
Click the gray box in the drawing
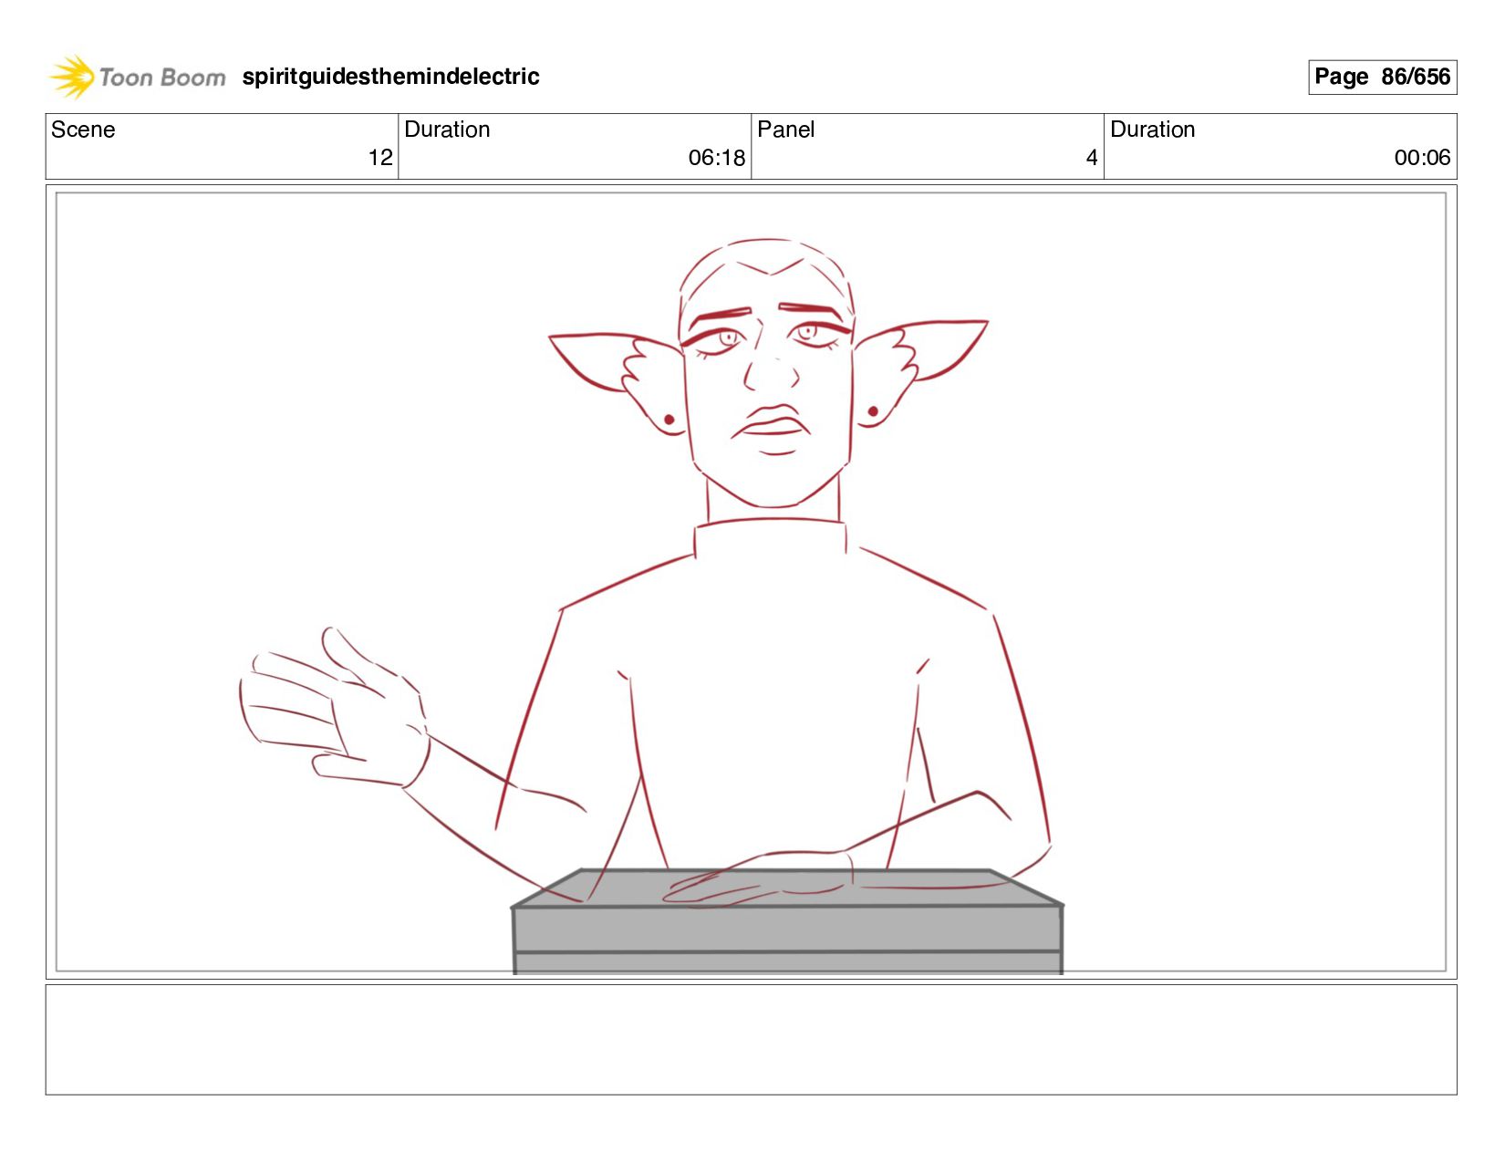click(787, 921)
